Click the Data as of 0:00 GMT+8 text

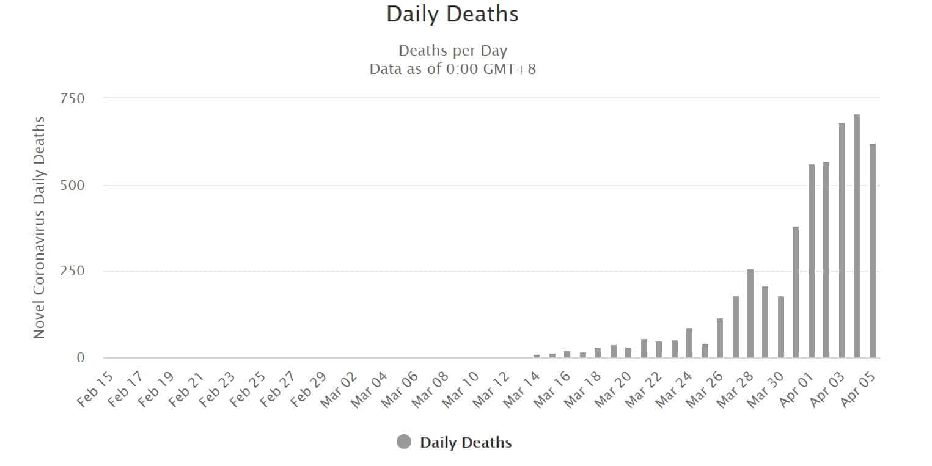pyautogui.click(x=453, y=69)
